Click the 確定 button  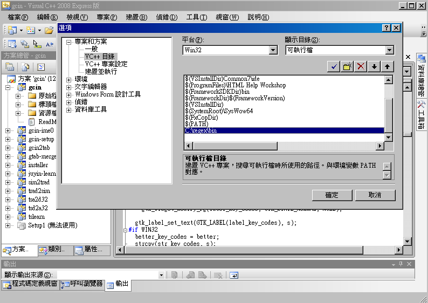coord(332,195)
